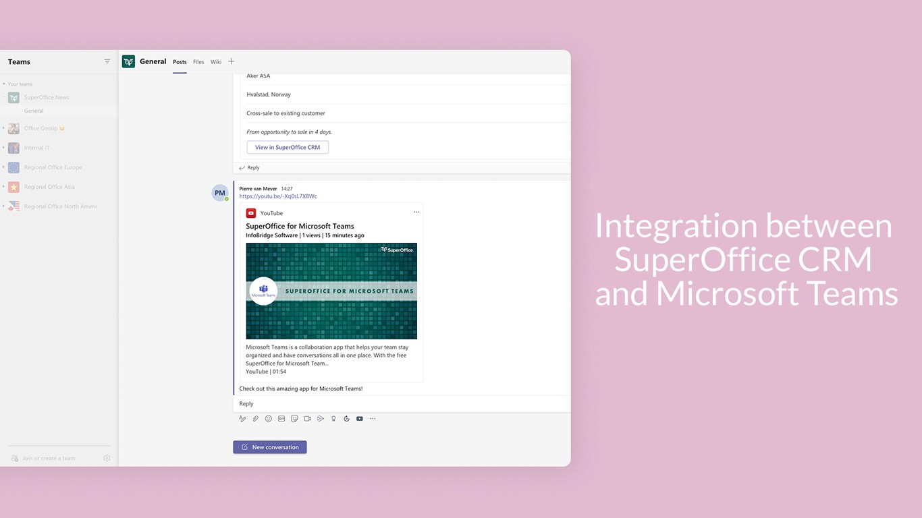Image resolution: width=922 pixels, height=518 pixels.
Task: Play the SuperOffice video thumbnail
Action: click(x=331, y=291)
